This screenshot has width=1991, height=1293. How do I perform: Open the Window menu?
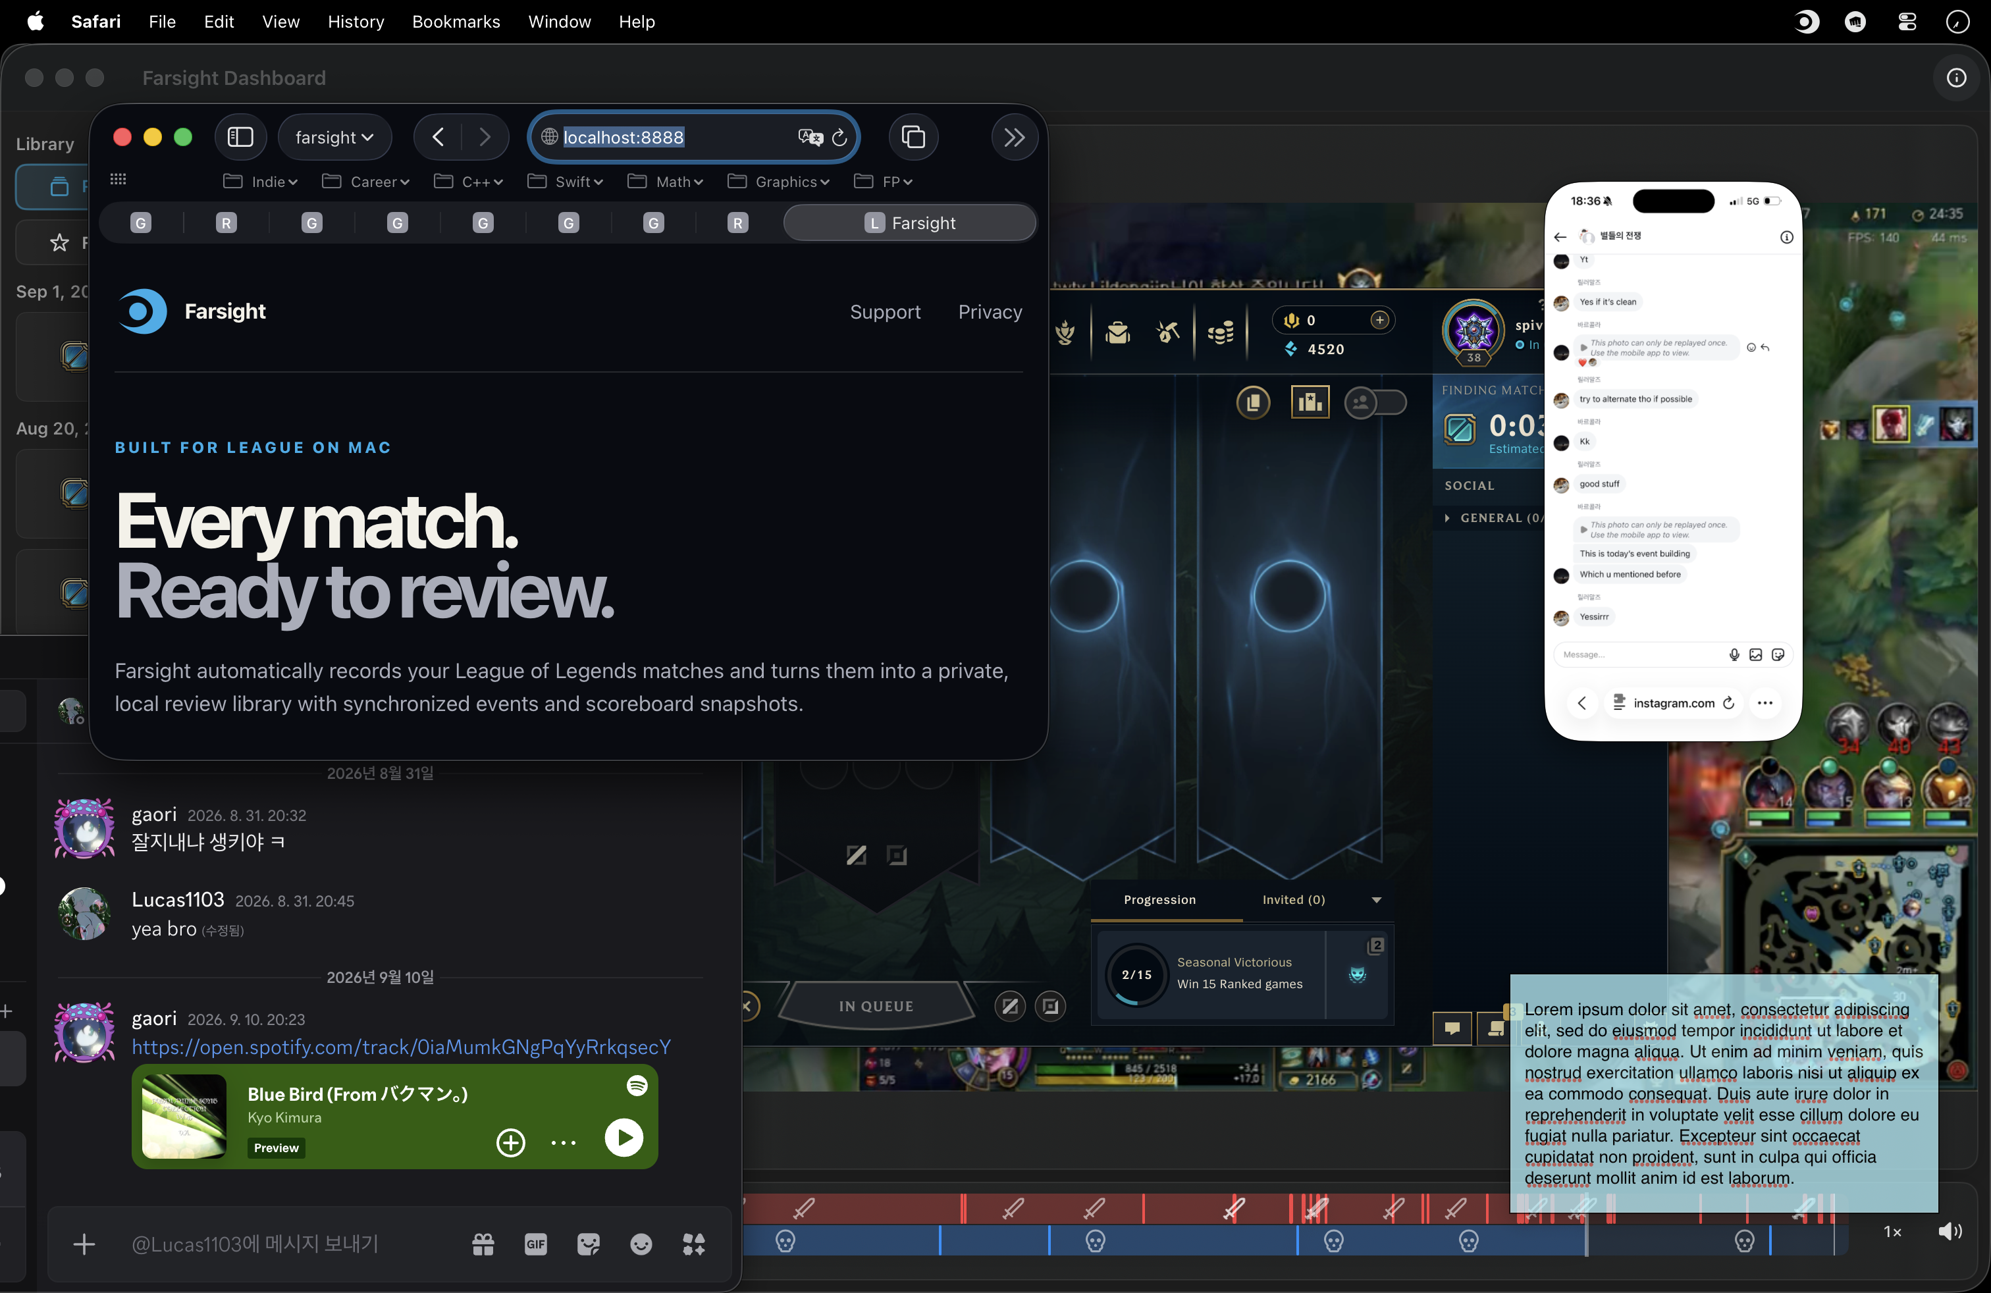(559, 22)
